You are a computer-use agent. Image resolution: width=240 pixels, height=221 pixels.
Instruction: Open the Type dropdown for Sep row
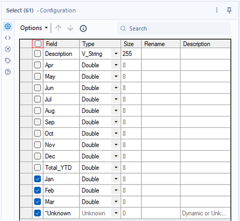[x=116, y=122]
